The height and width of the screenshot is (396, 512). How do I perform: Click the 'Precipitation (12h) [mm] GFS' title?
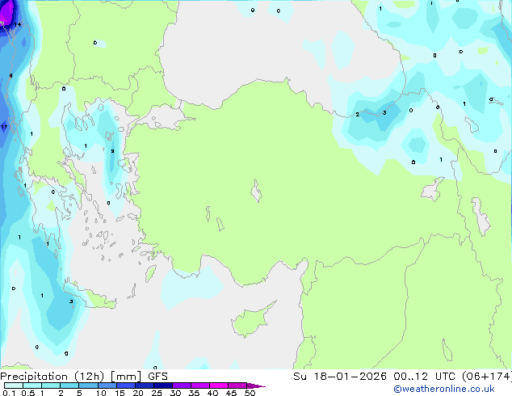tap(84, 377)
